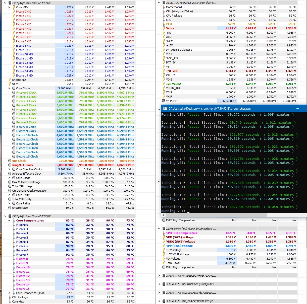Screen dimensions: 307x304
Task: Select the 1.0V VOUT Voltage row label
Action: click(x=177, y=254)
